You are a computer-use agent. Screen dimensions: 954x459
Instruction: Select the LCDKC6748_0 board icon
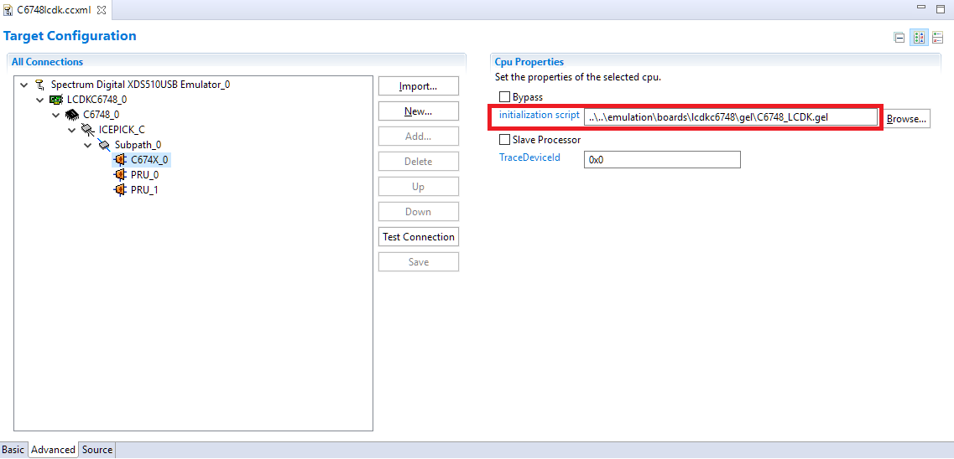pos(56,100)
